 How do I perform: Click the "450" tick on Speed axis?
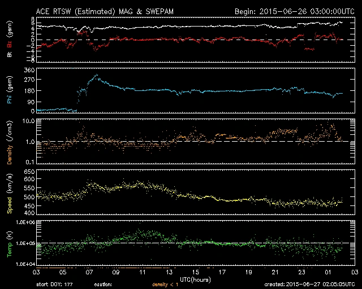(x=29, y=206)
